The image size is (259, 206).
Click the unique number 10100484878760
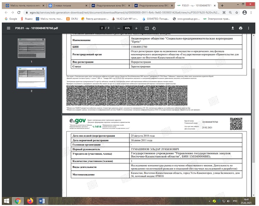coord(210,122)
